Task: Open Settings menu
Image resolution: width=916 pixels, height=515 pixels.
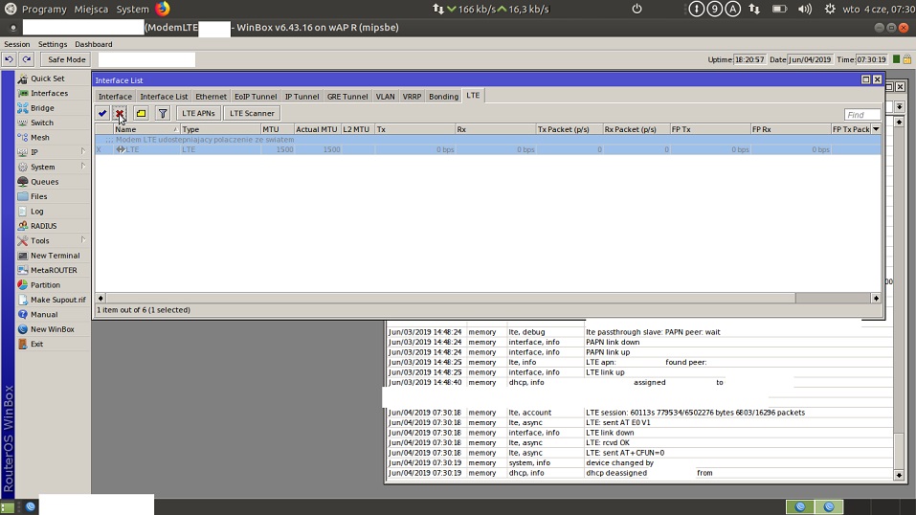Action: [x=53, y=44]
